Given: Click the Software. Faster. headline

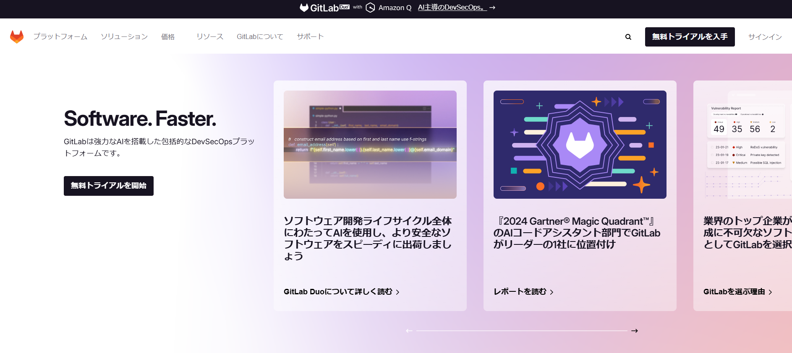Looking at the screenshot, I should pyautogui.click(x=140, y=119).
